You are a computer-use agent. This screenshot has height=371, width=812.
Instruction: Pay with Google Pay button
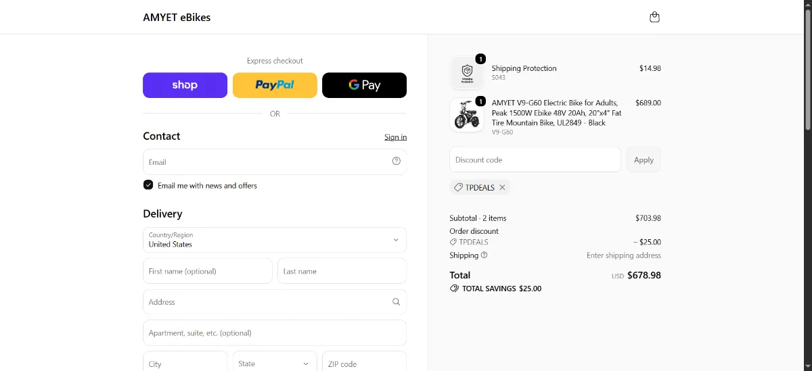coord(364,85)
